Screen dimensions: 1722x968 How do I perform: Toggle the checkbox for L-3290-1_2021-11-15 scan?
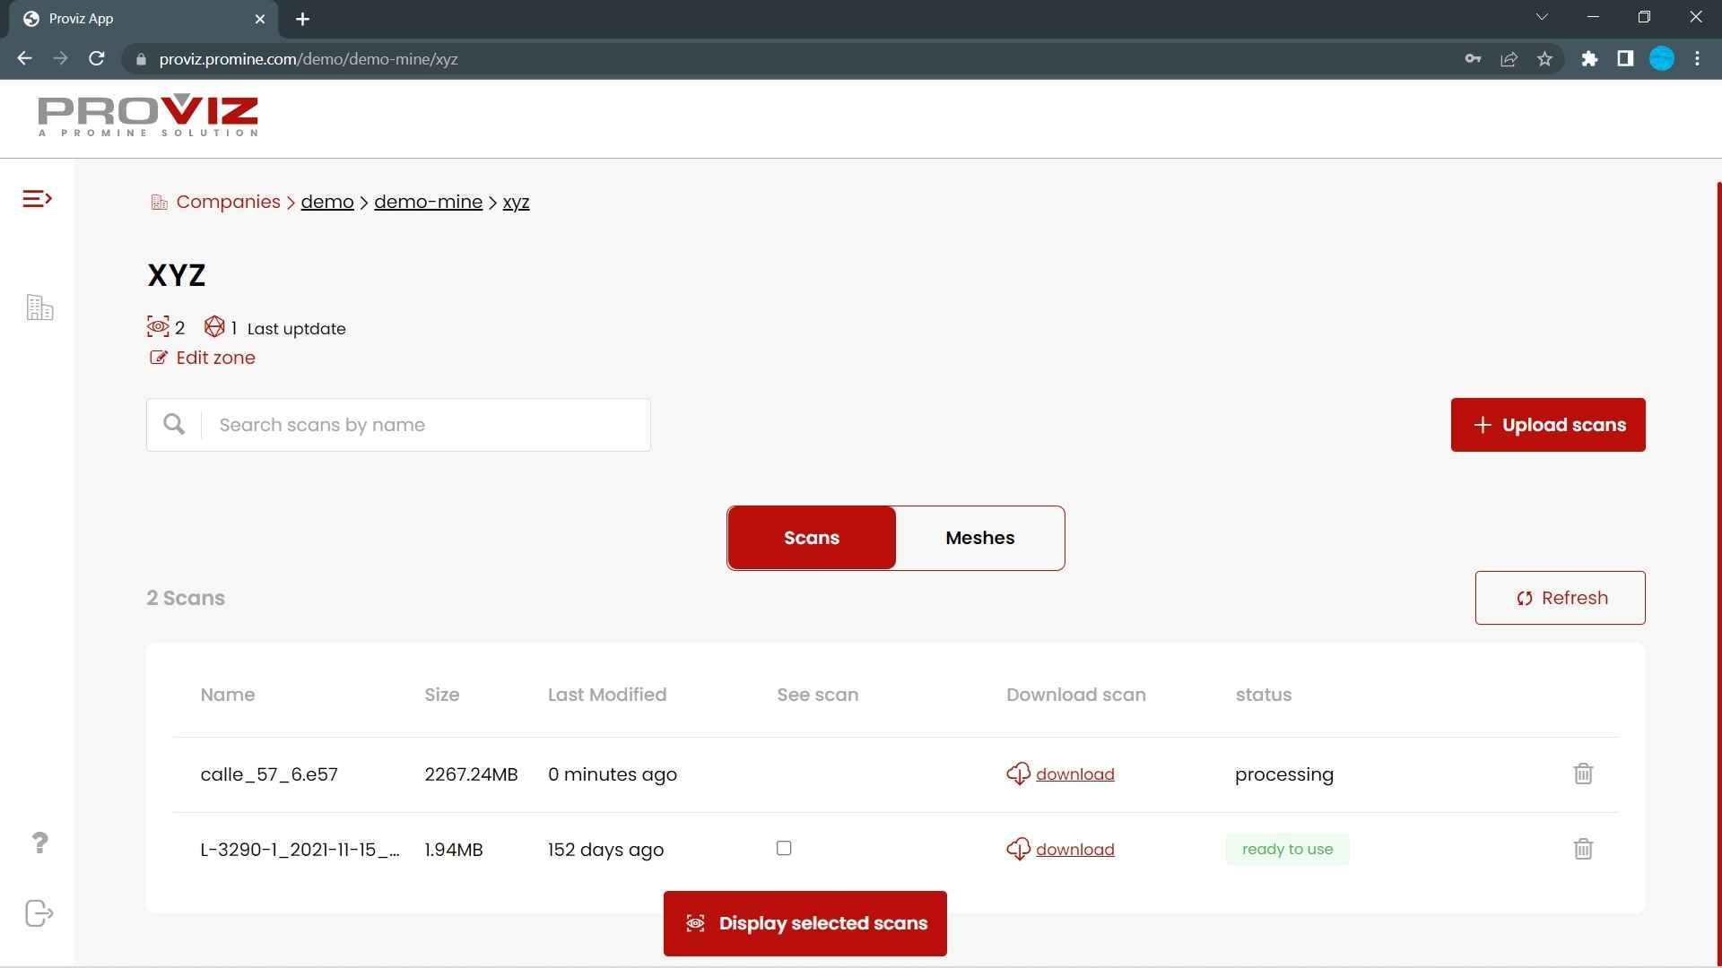[x=783, y=847]
